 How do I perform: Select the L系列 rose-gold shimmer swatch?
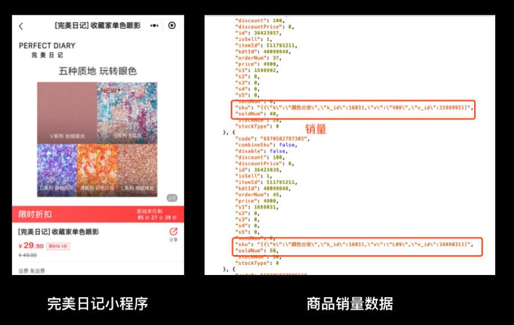point(138,170)
